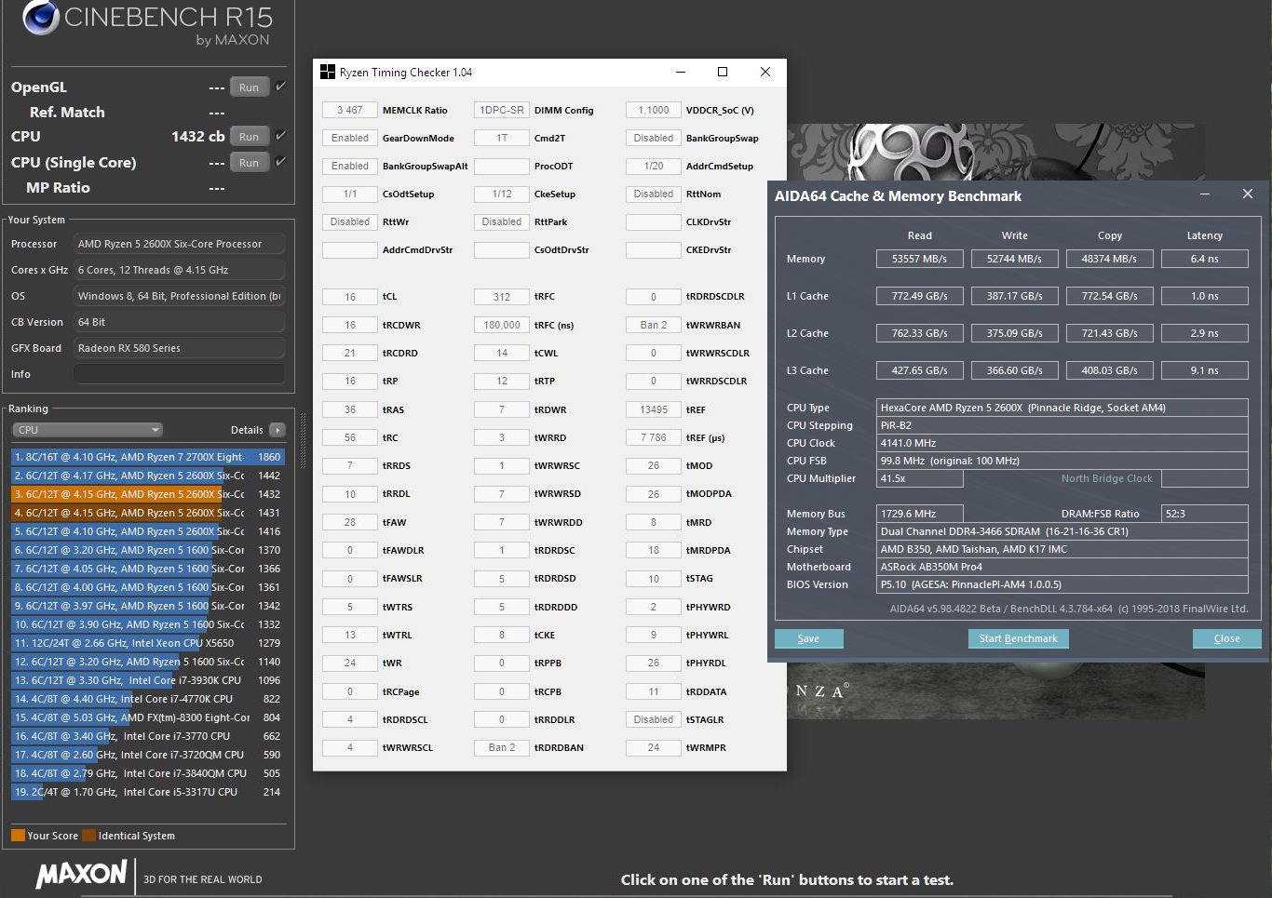1272x898 pixels.
Task: Click the L3 Cache Copy value
Action: coord(1109,370)
